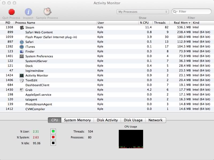The image size is (214, 160).
Task: Click the 4.2 % CPU value for Grab
Action: tap(149, 90)
